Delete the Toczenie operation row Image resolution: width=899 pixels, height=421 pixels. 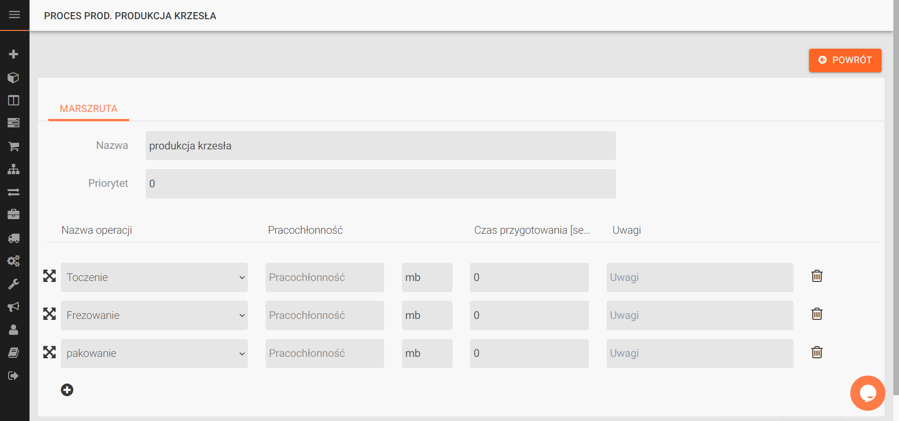tap(817, 276)
